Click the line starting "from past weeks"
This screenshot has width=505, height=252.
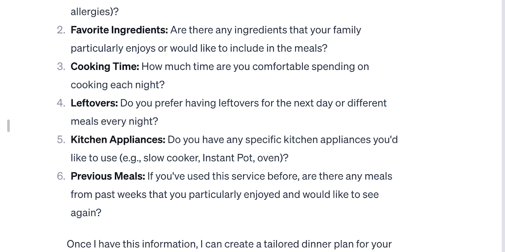coord(224,194)
